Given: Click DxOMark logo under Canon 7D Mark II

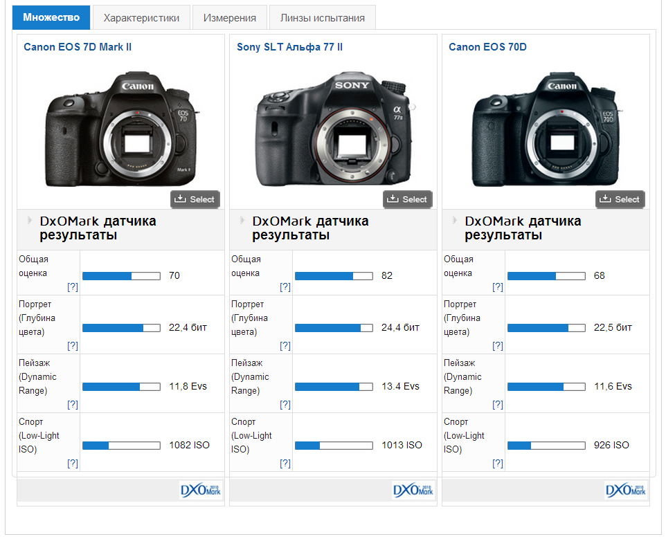Looking at the screenshot, I should (x=201, y=490).
